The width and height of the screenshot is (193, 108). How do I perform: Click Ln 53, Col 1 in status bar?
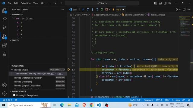tap(136, 100)
